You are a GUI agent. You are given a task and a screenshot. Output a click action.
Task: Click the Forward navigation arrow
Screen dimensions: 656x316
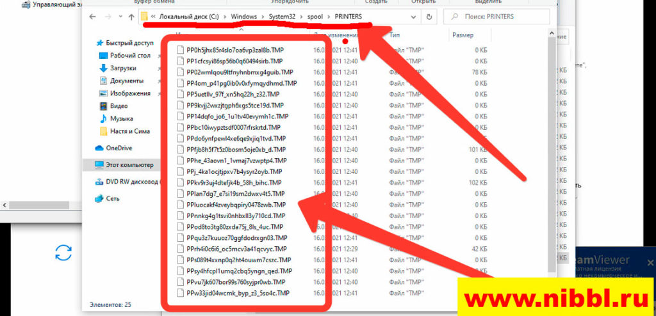[108, 16]
